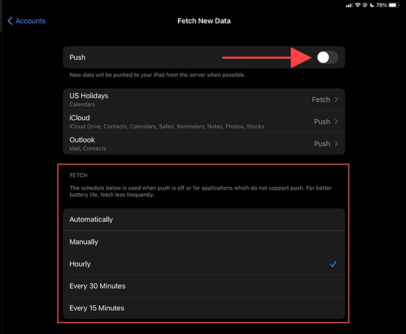Select Every 15 Minutes schedule
The width and height of the screenshot is (406, 334).
pyautogui.click(x=204, y=308)
